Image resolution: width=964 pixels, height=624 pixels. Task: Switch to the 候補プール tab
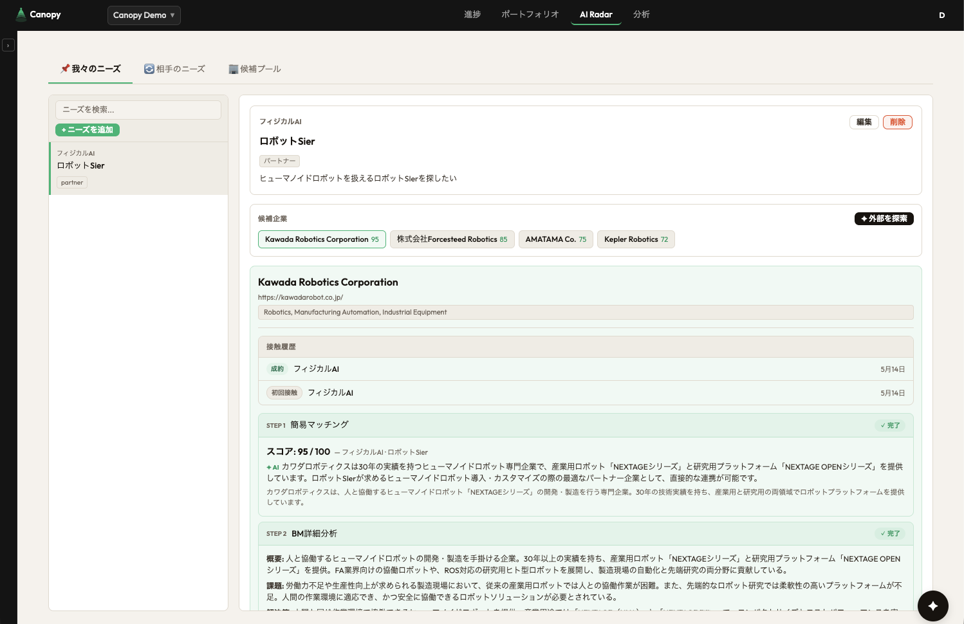pyautogui.click(x=255, y=69)
